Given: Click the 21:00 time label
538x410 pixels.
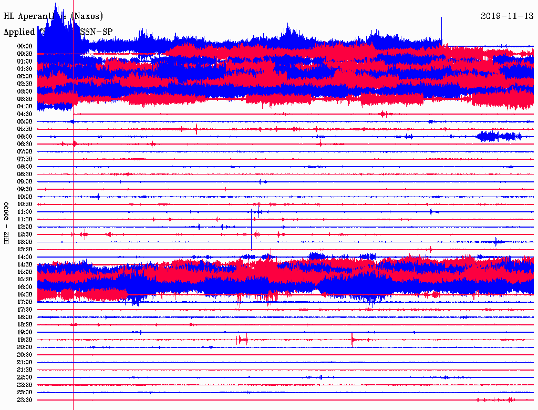Looking at the screenshot, I should coord(25,363).
